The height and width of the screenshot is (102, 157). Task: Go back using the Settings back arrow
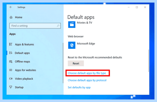(x=11, y=7)
